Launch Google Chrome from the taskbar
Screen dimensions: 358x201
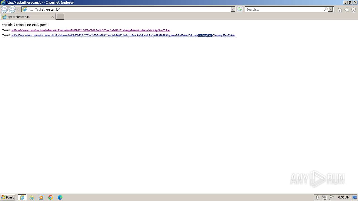(x=51, y=197)
